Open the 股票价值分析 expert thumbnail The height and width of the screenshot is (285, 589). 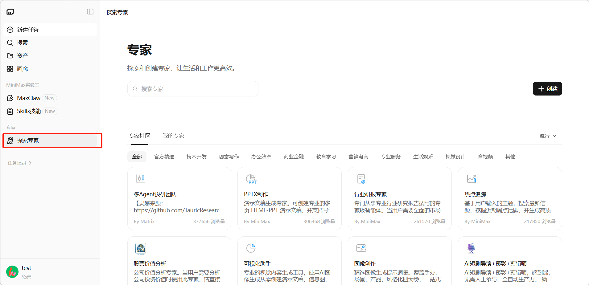141,248
